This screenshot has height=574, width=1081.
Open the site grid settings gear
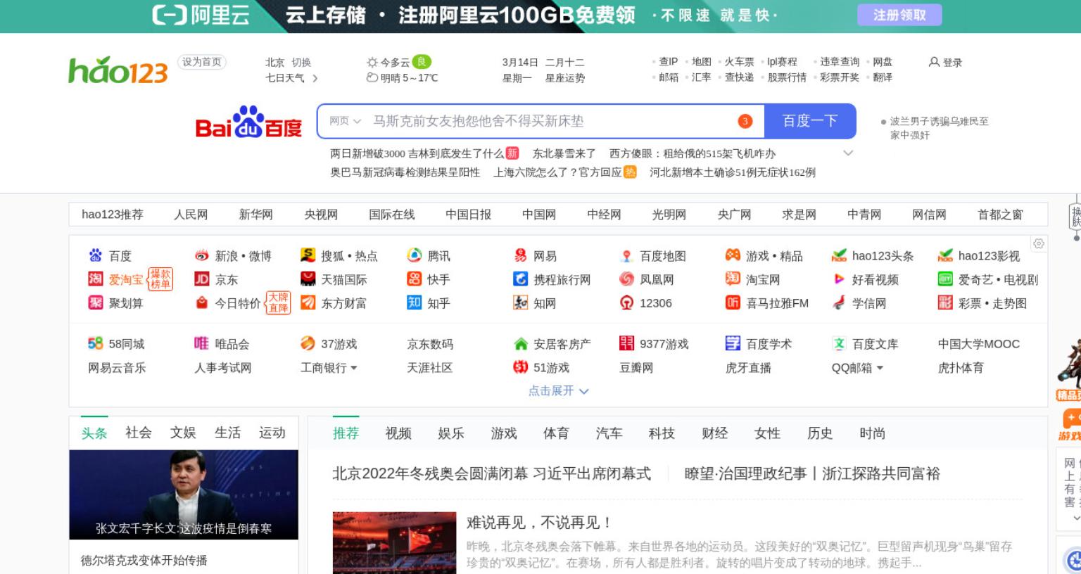[x=1039, y=243]
